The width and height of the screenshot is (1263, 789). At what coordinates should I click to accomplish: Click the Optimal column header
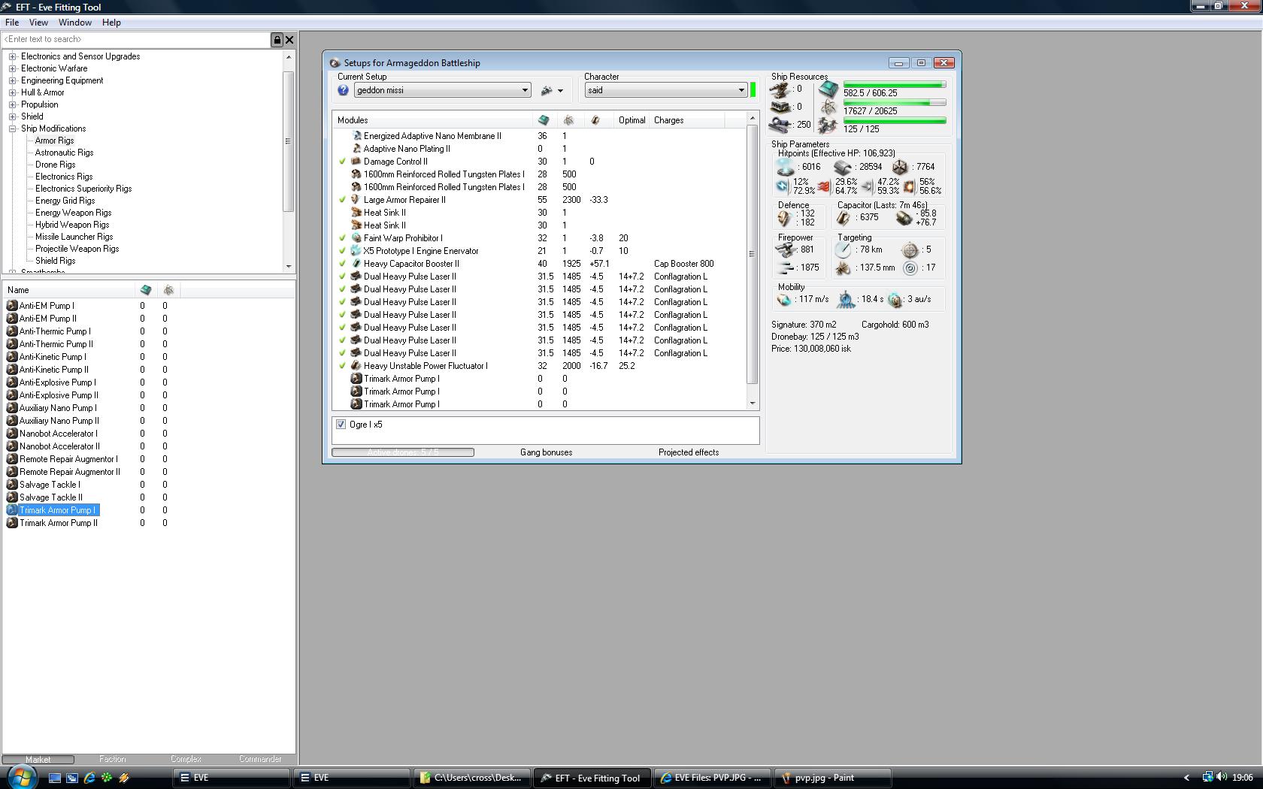click(632, 120)
